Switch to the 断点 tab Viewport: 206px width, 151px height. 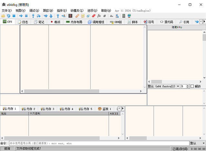55,22
